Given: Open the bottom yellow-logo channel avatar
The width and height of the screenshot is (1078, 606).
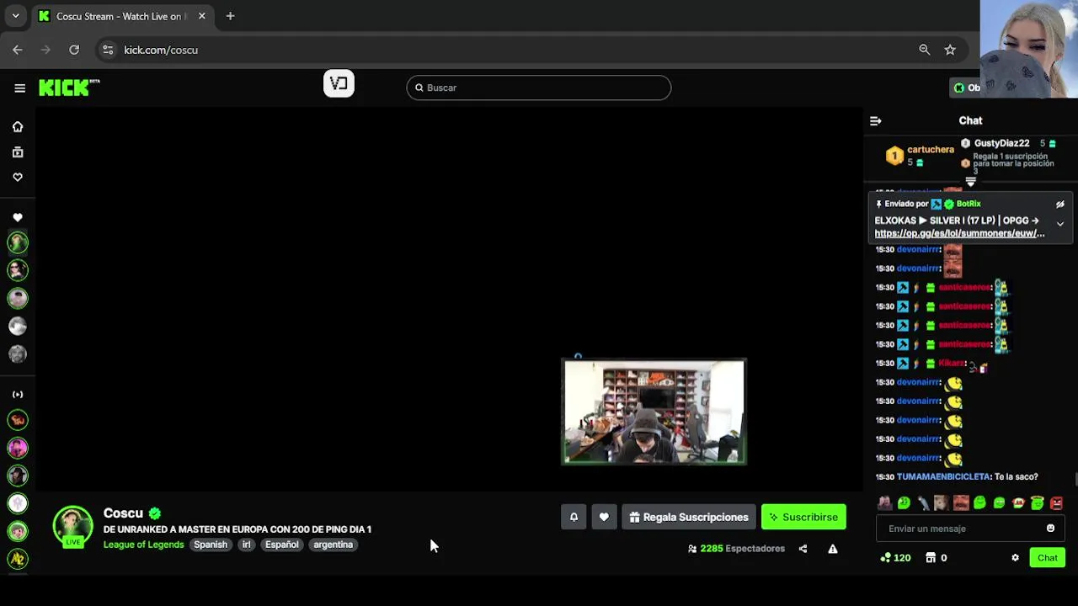Looking at the screenshot, I should point(18,559).
